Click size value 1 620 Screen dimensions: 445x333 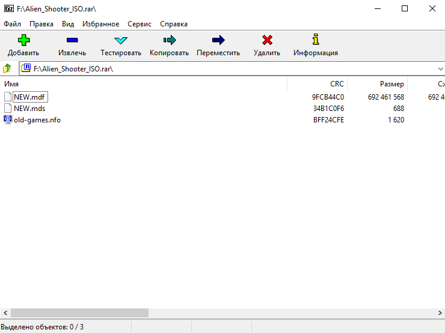396,120
